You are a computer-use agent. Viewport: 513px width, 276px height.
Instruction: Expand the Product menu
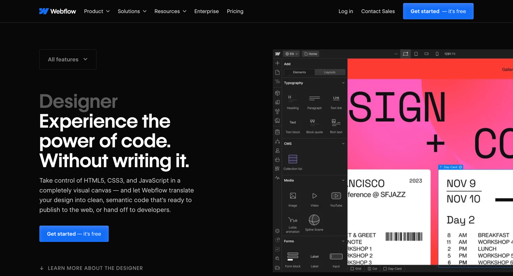(x=97, y=11)
